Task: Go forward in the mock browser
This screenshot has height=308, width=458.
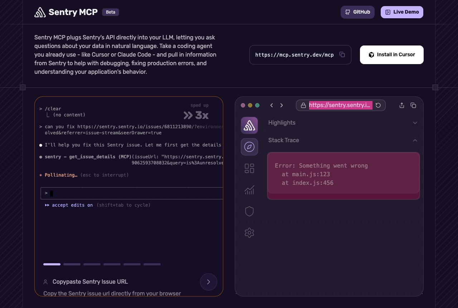Action: tap(282, 105)
